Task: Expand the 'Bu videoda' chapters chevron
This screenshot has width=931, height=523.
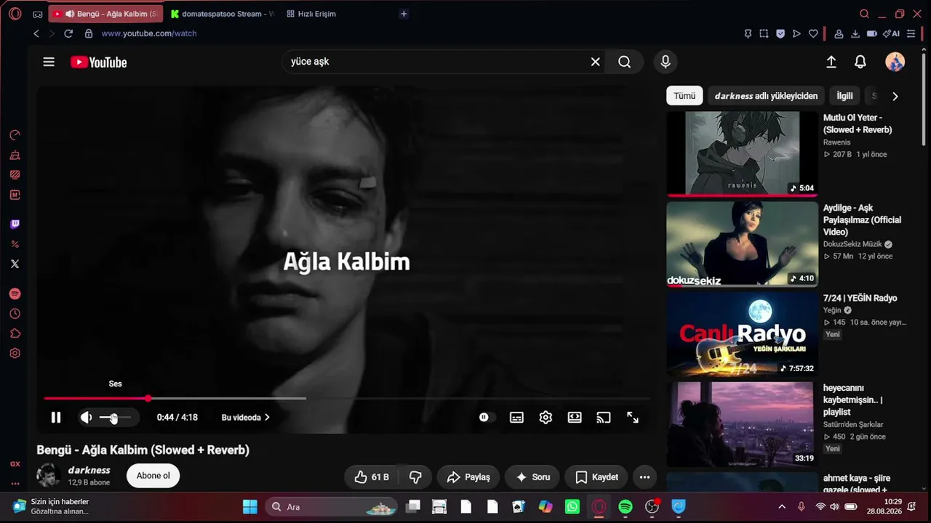Action: click(x=267, y=418)
